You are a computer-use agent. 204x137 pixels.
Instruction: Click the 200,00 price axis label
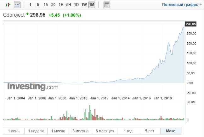pos(191,44)
